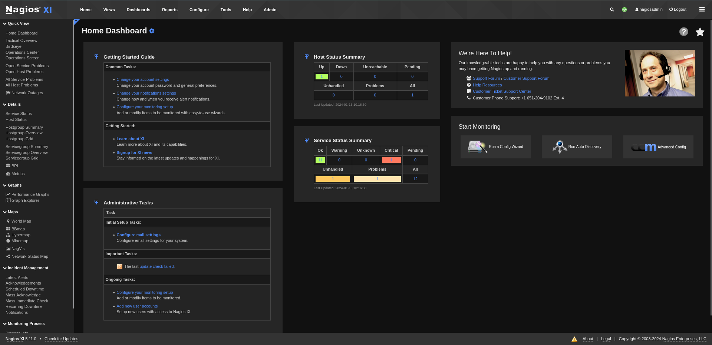Collapse the Quick View sidebar section
Screen dimensions: 712x345
(16, 24)
